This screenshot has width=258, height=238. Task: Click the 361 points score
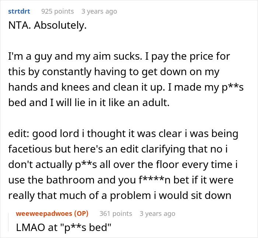click(116, 213)
